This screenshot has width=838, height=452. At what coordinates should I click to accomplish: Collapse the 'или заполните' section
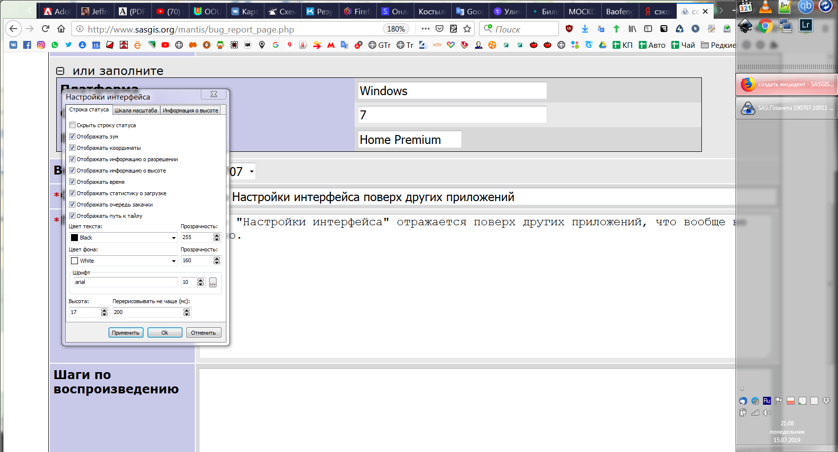click(x=60, y=71)
